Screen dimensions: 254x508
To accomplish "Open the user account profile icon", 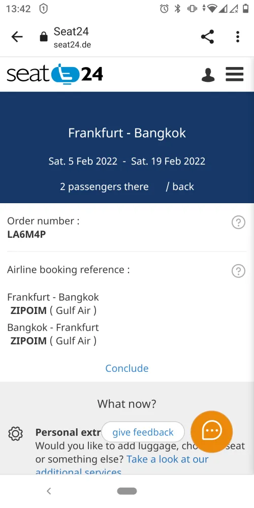I will tap(208, 75).
